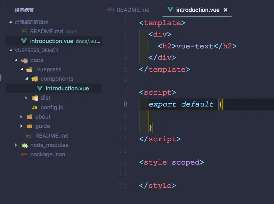Click the vue-text heading text on line 3

(195, 46)
